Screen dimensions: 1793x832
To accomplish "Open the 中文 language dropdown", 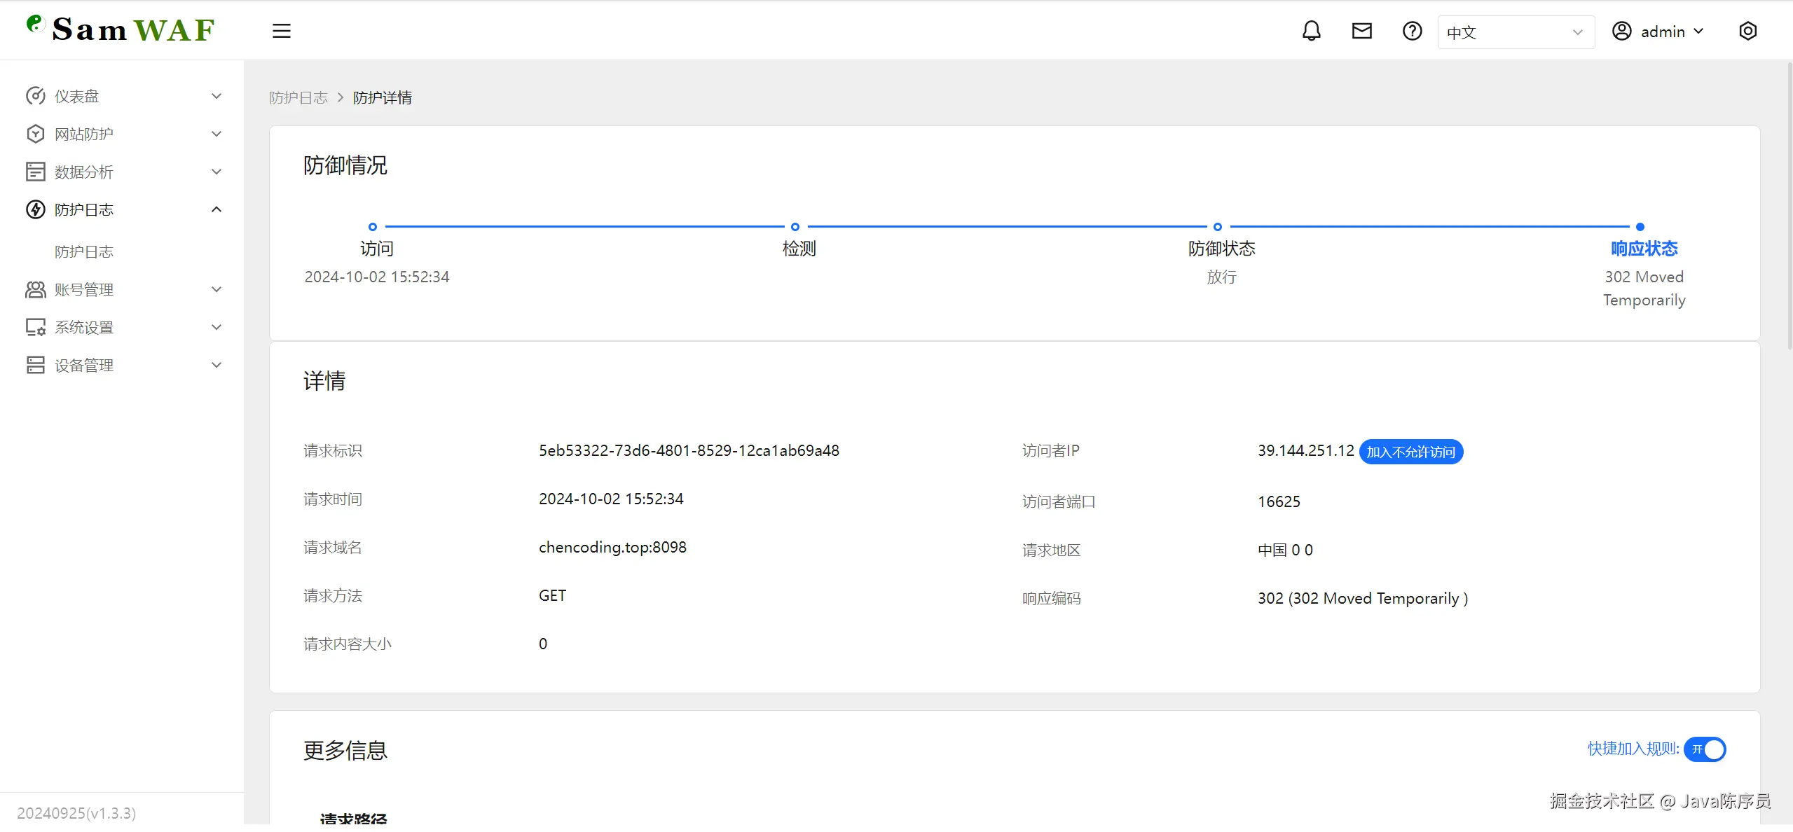I will click(x=1515, y=32).
